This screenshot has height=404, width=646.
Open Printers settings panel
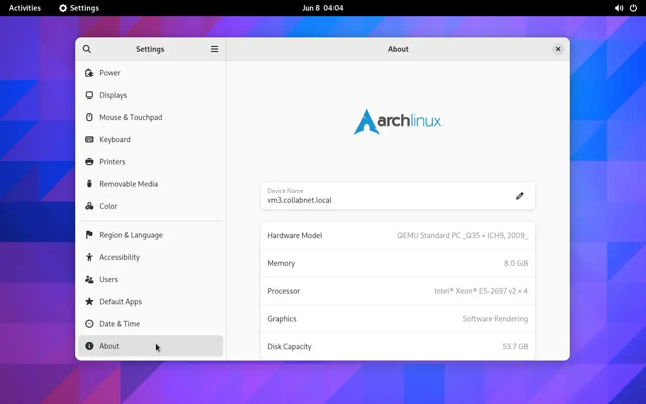pos(150,162)
